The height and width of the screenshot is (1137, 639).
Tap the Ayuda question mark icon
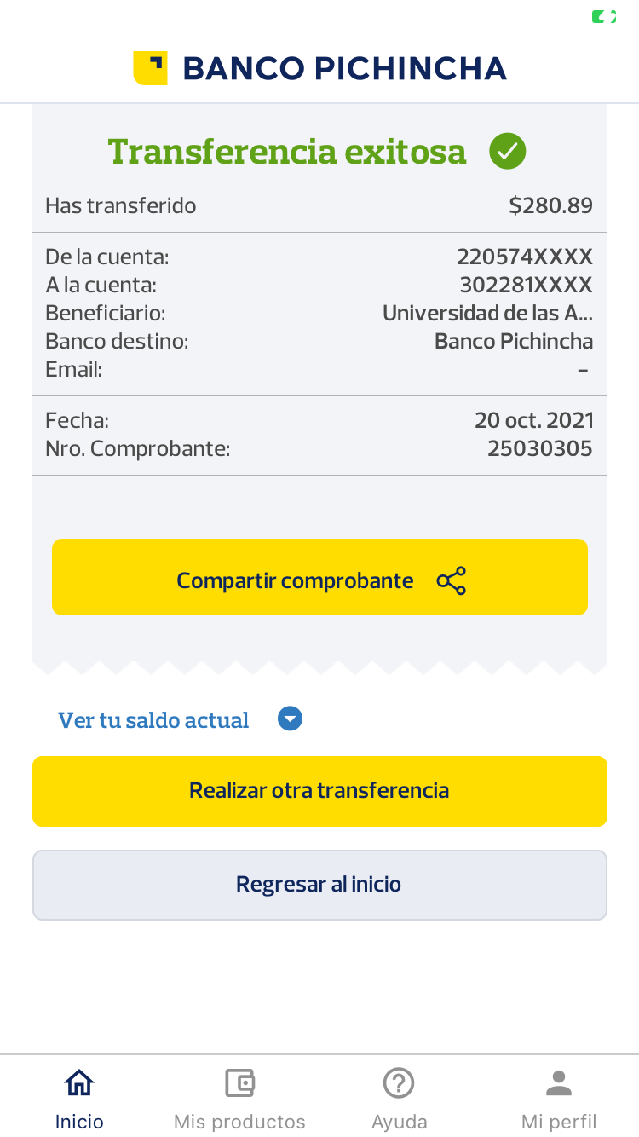pos(399,1083)
